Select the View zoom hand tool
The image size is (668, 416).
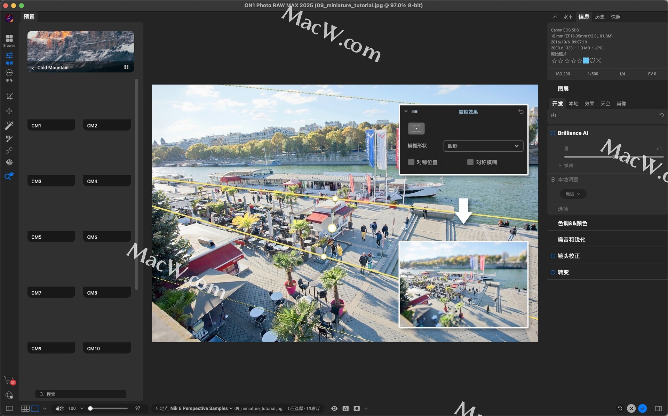click(x=9, y=176)
